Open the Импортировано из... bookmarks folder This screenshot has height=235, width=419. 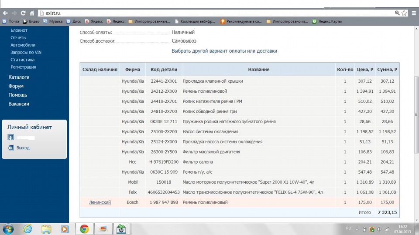point(287,21)
